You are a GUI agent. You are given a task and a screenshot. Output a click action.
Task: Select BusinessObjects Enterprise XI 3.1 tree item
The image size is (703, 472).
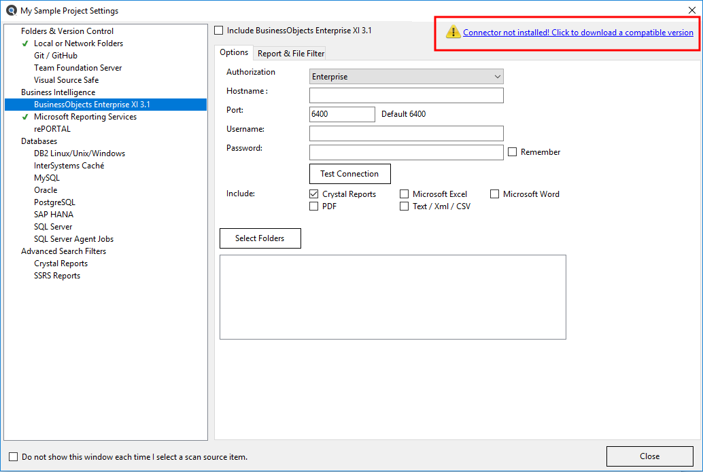coord(106,105)
